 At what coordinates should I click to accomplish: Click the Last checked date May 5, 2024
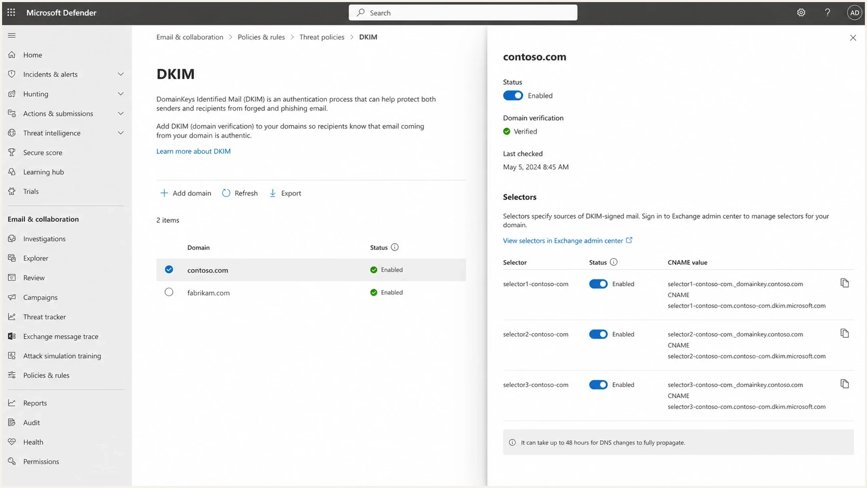pyautogui.click(x=536, y=167)
